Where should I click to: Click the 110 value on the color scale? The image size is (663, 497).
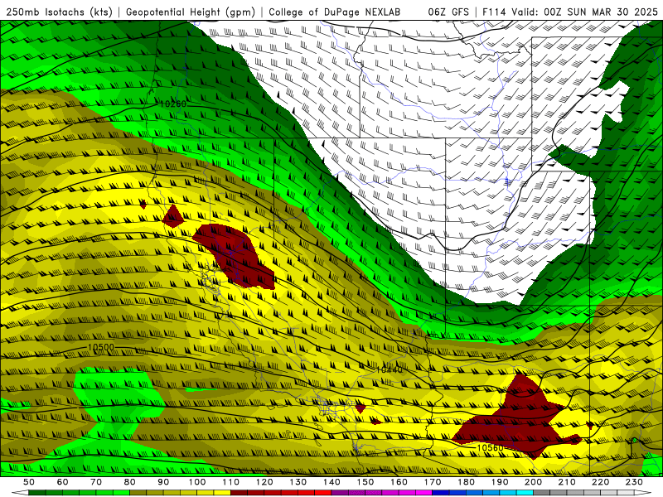(230, 482)
